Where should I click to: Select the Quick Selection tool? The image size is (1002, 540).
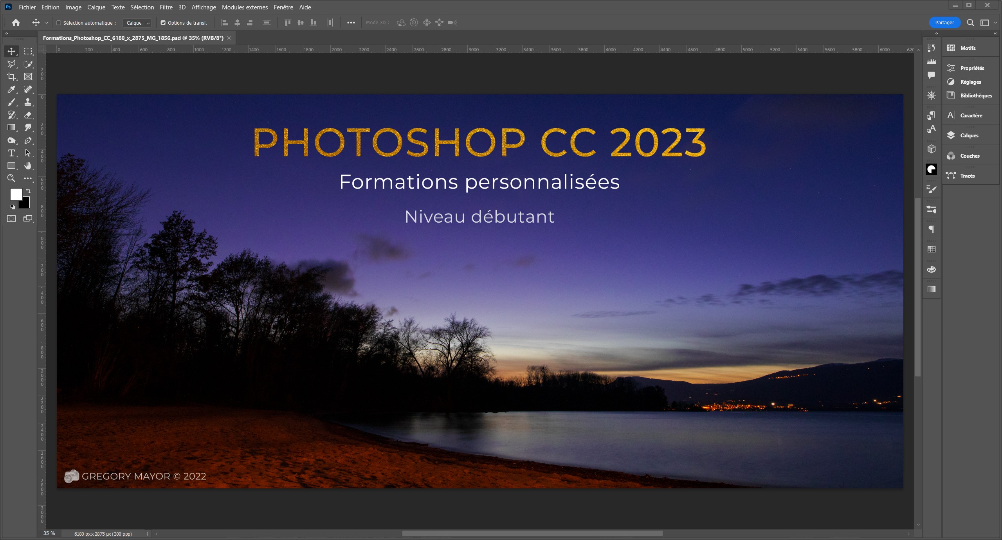pos(28,64)
